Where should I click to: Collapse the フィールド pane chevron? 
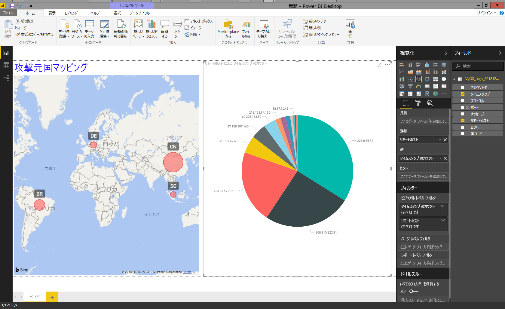click(x=500, y=53)
